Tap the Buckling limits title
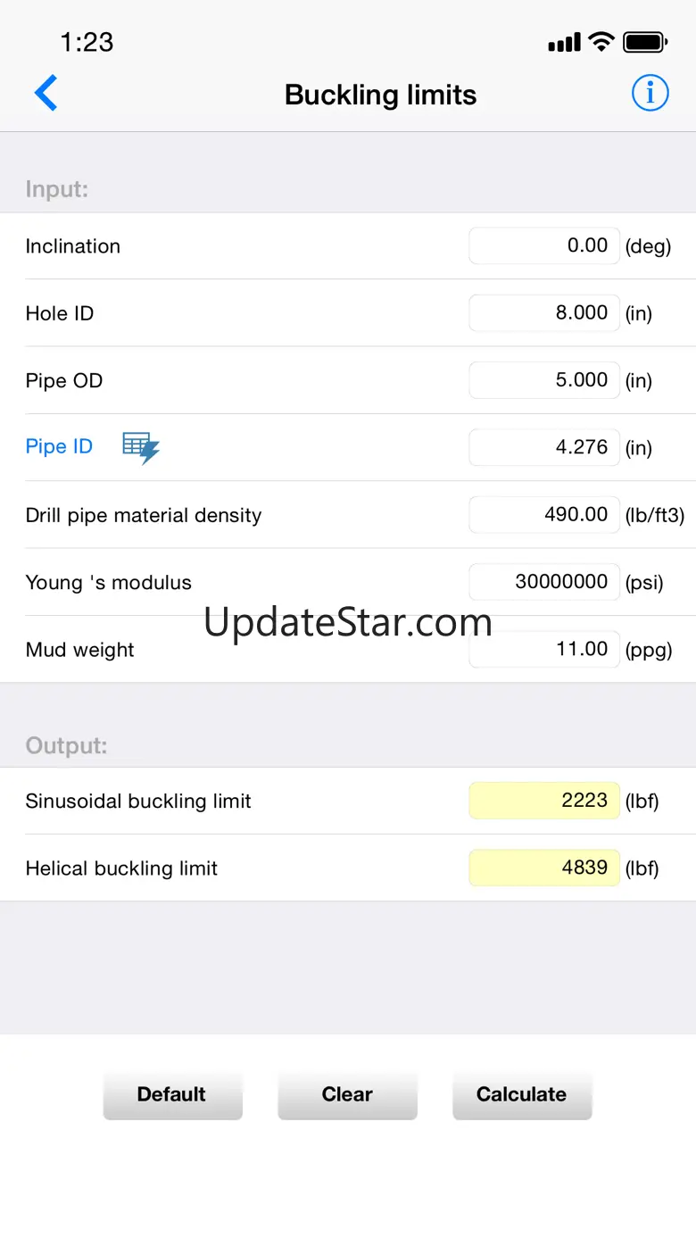The width and height of the screenshot is (696, 1238). pyautogui.click(x=380, y=95)
